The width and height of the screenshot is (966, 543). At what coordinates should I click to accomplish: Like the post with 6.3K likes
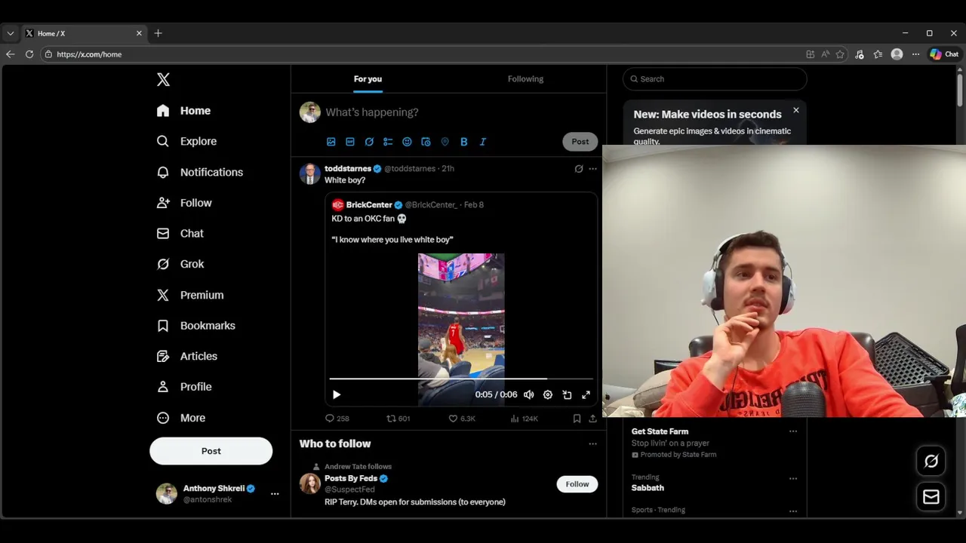point(461,419)
